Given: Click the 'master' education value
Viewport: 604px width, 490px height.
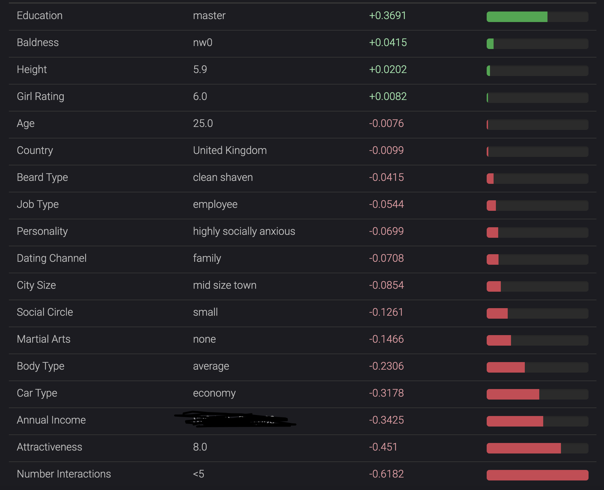Looking at the screenshot, I should pos(209,15).
